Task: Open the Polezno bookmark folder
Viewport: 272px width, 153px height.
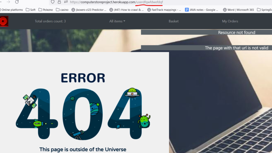Action: coord(46,10)
